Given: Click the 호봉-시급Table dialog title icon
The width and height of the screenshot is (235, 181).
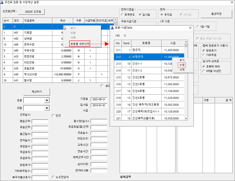Looking at the screenshot, I should click(112, 28).
